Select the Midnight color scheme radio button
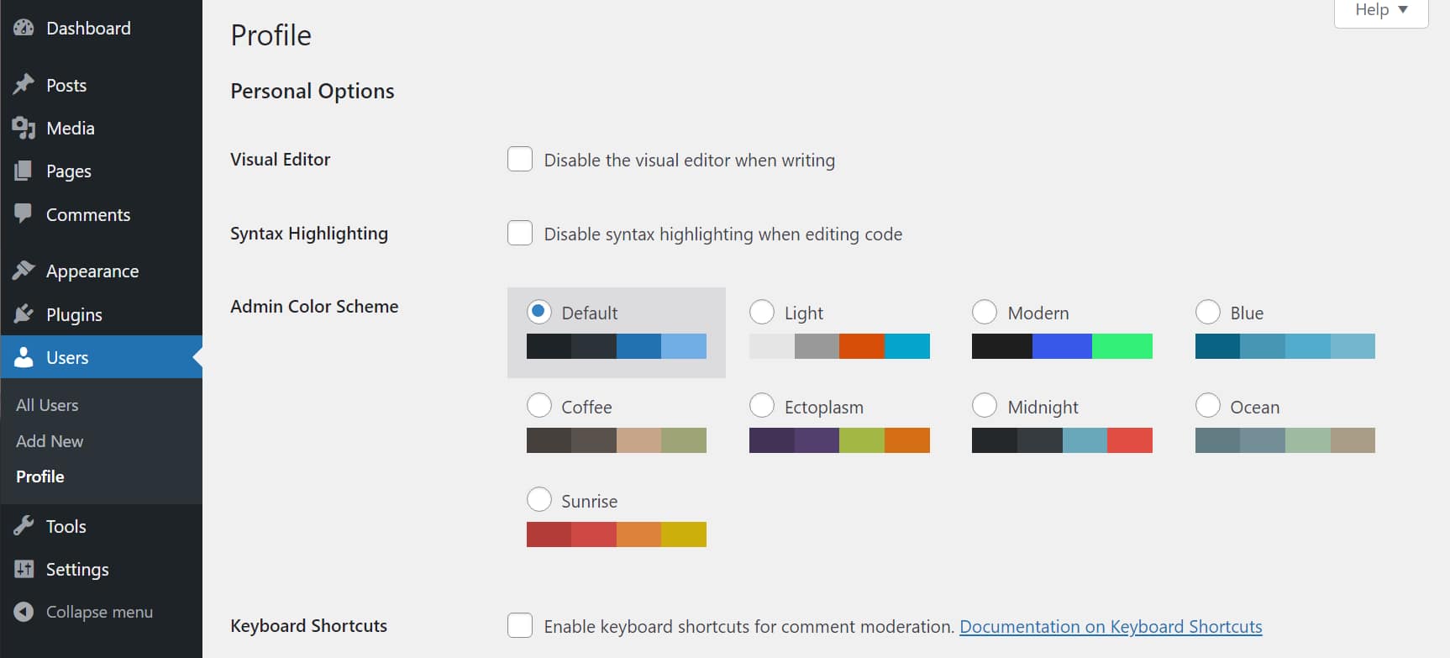The height and width of the screenshot is (658, 1450). [x=985, y=406]
